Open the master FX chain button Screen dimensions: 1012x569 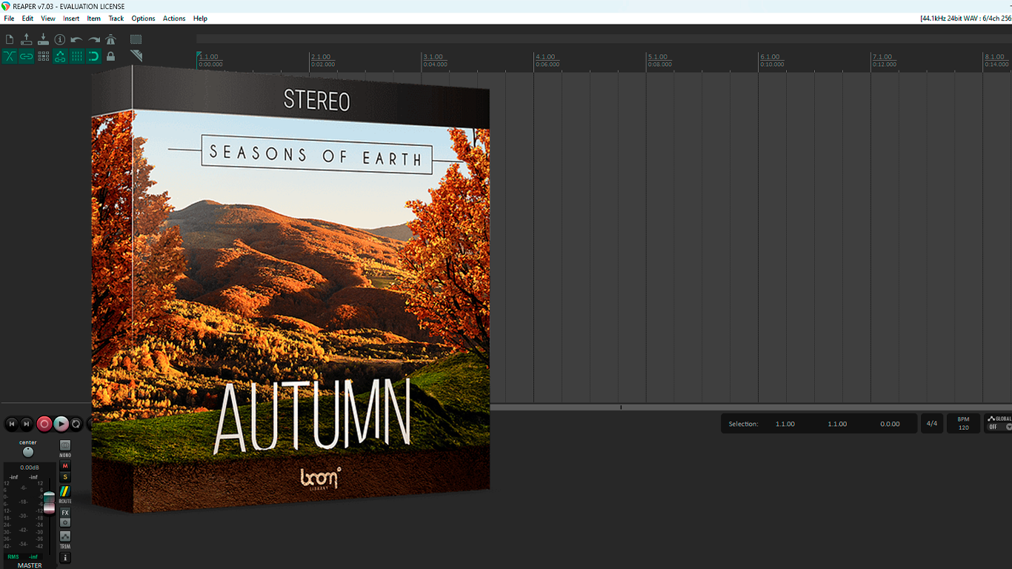(65, 513)
